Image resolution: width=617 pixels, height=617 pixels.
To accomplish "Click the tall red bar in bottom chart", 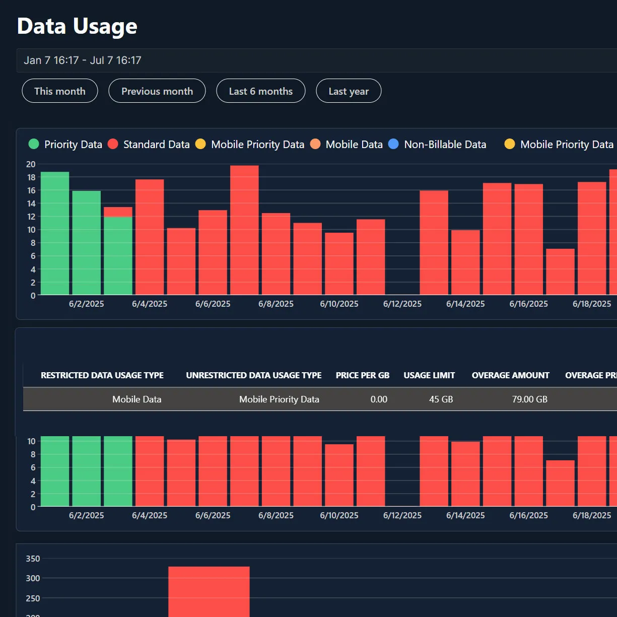I will pos(209,591).
